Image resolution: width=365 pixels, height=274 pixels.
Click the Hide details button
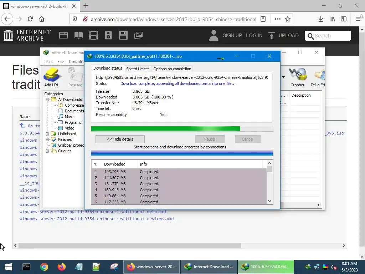pyautogui.click(x=120, y=139)
